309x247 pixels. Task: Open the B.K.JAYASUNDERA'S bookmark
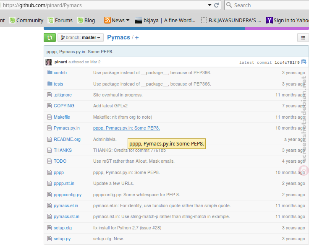231,20
